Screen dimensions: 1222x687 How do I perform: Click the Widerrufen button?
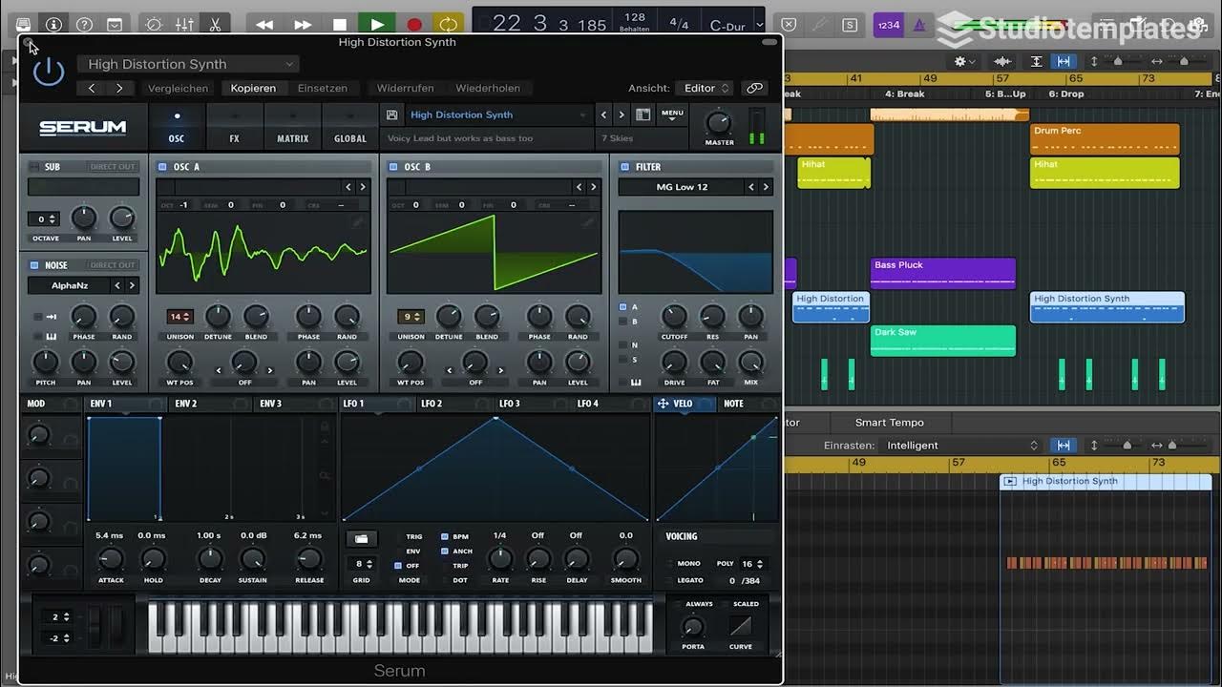coord(405,88)
